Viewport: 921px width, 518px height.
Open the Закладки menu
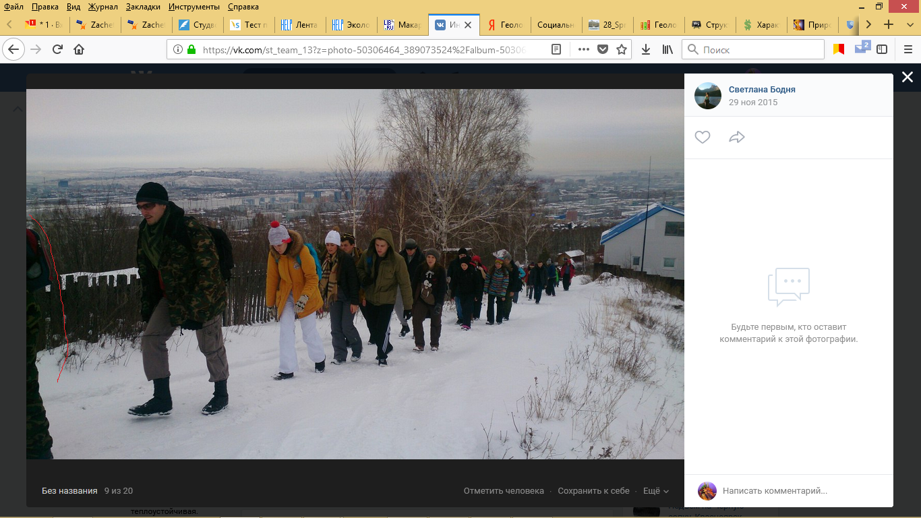tap(143, 7)
